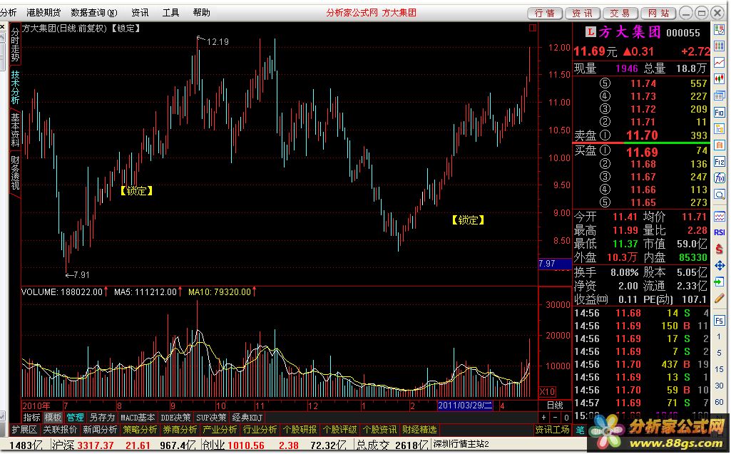Click the 管理 button below chart
Image resolution: width=731 pixels, height=454 pixels.
click(75, 418)
